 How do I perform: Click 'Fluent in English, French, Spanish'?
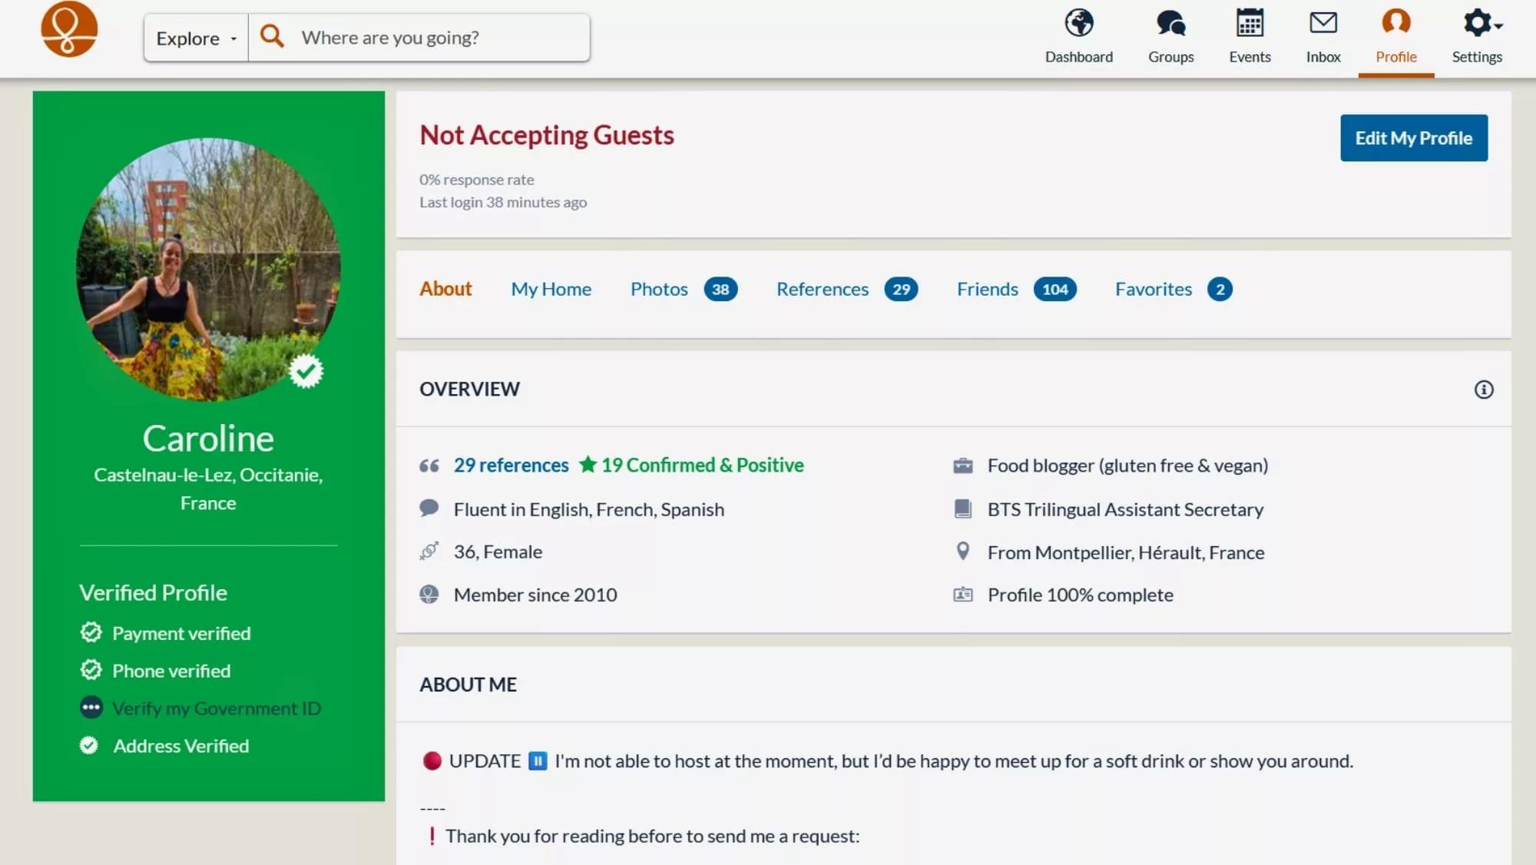588,509
